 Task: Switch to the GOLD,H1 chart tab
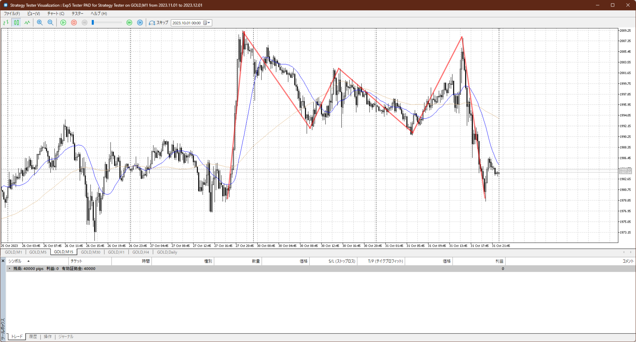(116, 252)
